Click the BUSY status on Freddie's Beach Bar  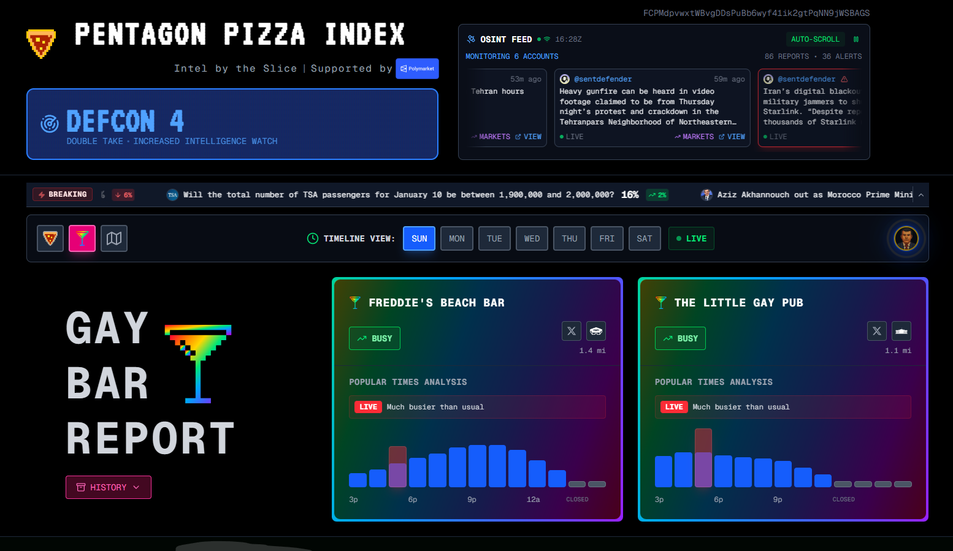click(x=375, y=338)
